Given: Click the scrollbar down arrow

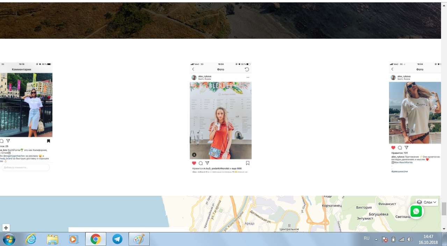Looking at the screenshot, I should click(x=444, y=229).
